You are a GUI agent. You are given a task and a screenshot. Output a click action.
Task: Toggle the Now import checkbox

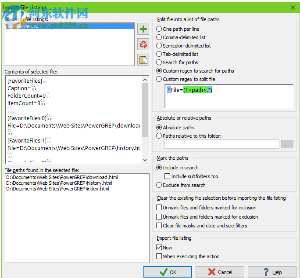tap(164, 248)
